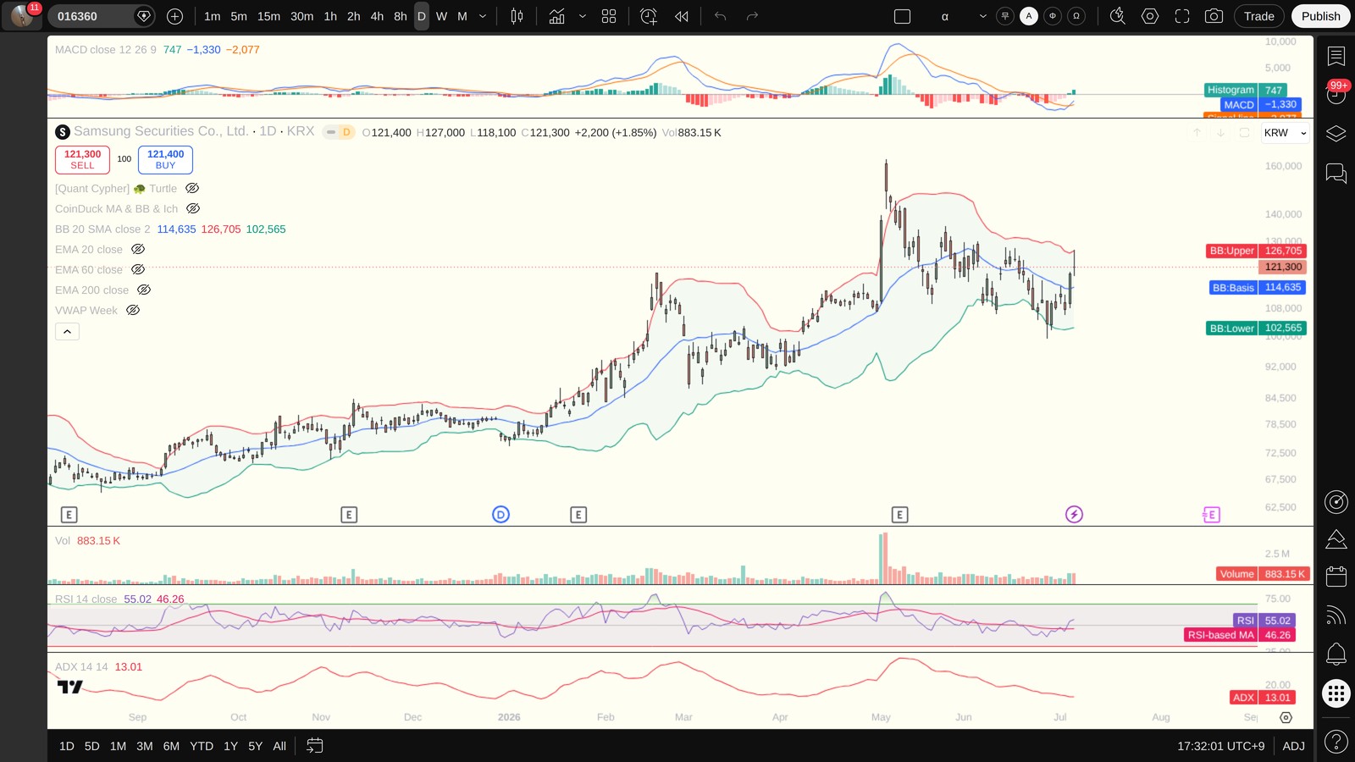Image resolution: width=1355 pixels, height=762 pixels.
Task: Click the diamond badge icon in the symbol box
Action: click(144, 16)
